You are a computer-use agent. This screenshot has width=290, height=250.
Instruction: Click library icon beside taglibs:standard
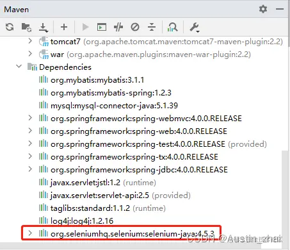(x=44, y=208)
